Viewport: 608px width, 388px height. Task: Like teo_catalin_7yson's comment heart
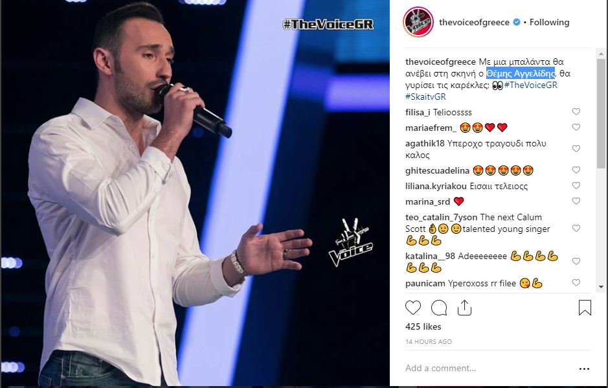(576, 228)
